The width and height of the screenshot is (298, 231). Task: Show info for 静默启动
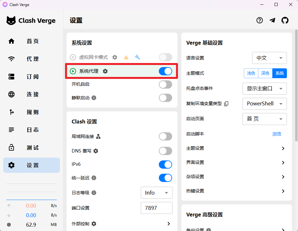[94, 98]
